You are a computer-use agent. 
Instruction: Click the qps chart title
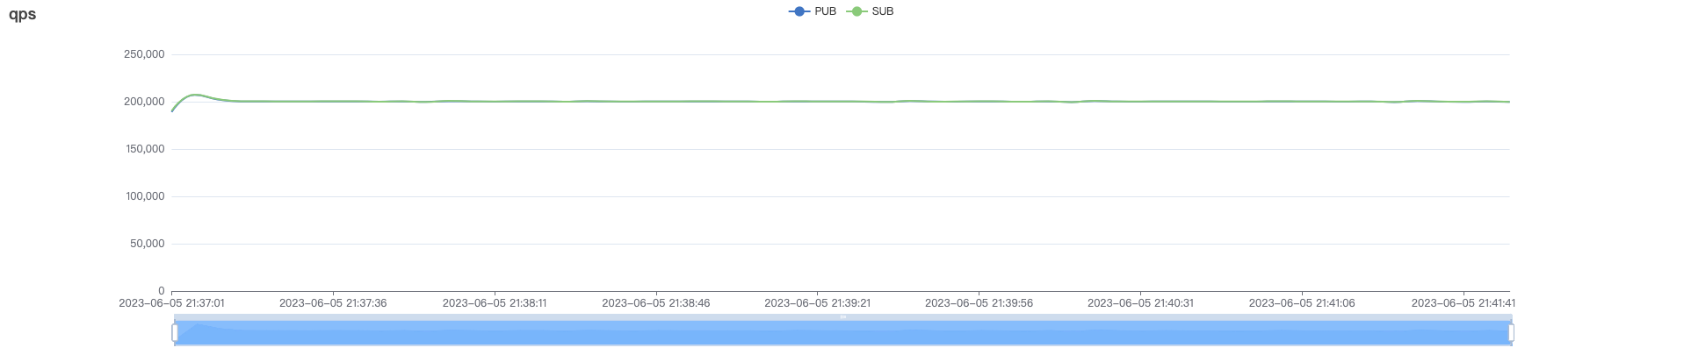click(22, 15)
